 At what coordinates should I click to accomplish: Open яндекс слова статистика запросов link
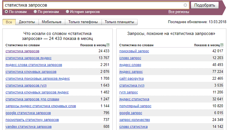click(x=34, y=65)
